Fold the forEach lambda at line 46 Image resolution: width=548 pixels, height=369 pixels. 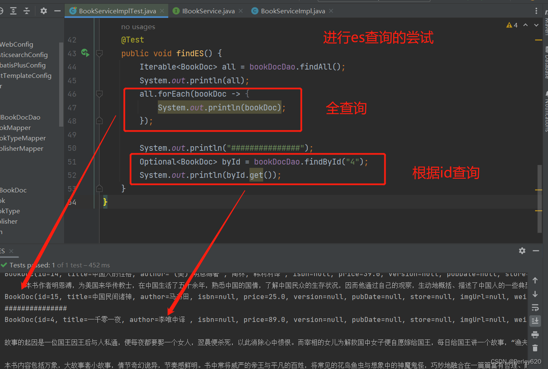[99, 94]
